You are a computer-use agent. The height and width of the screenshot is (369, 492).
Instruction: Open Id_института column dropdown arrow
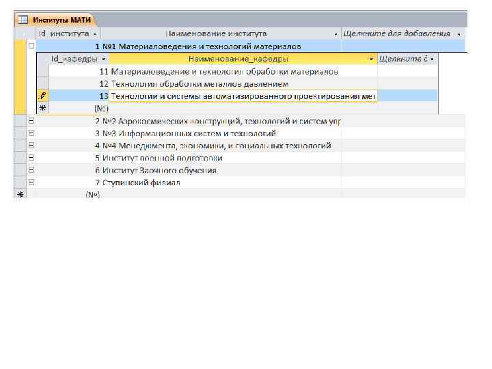[95, 34]
